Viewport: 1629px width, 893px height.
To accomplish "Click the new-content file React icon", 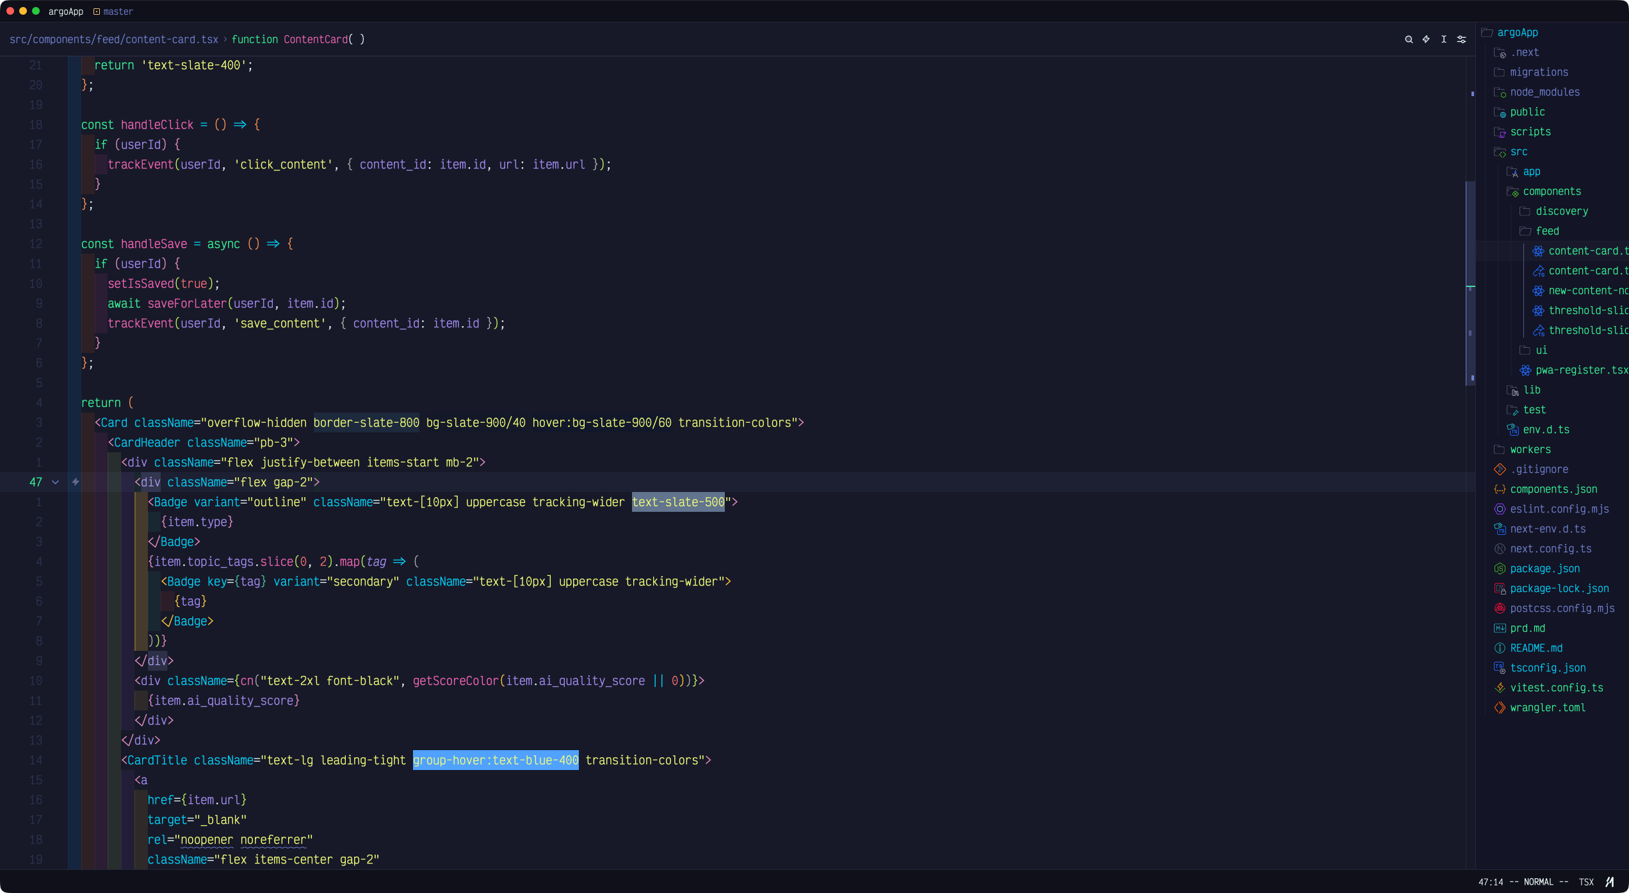I will 1538,291.
